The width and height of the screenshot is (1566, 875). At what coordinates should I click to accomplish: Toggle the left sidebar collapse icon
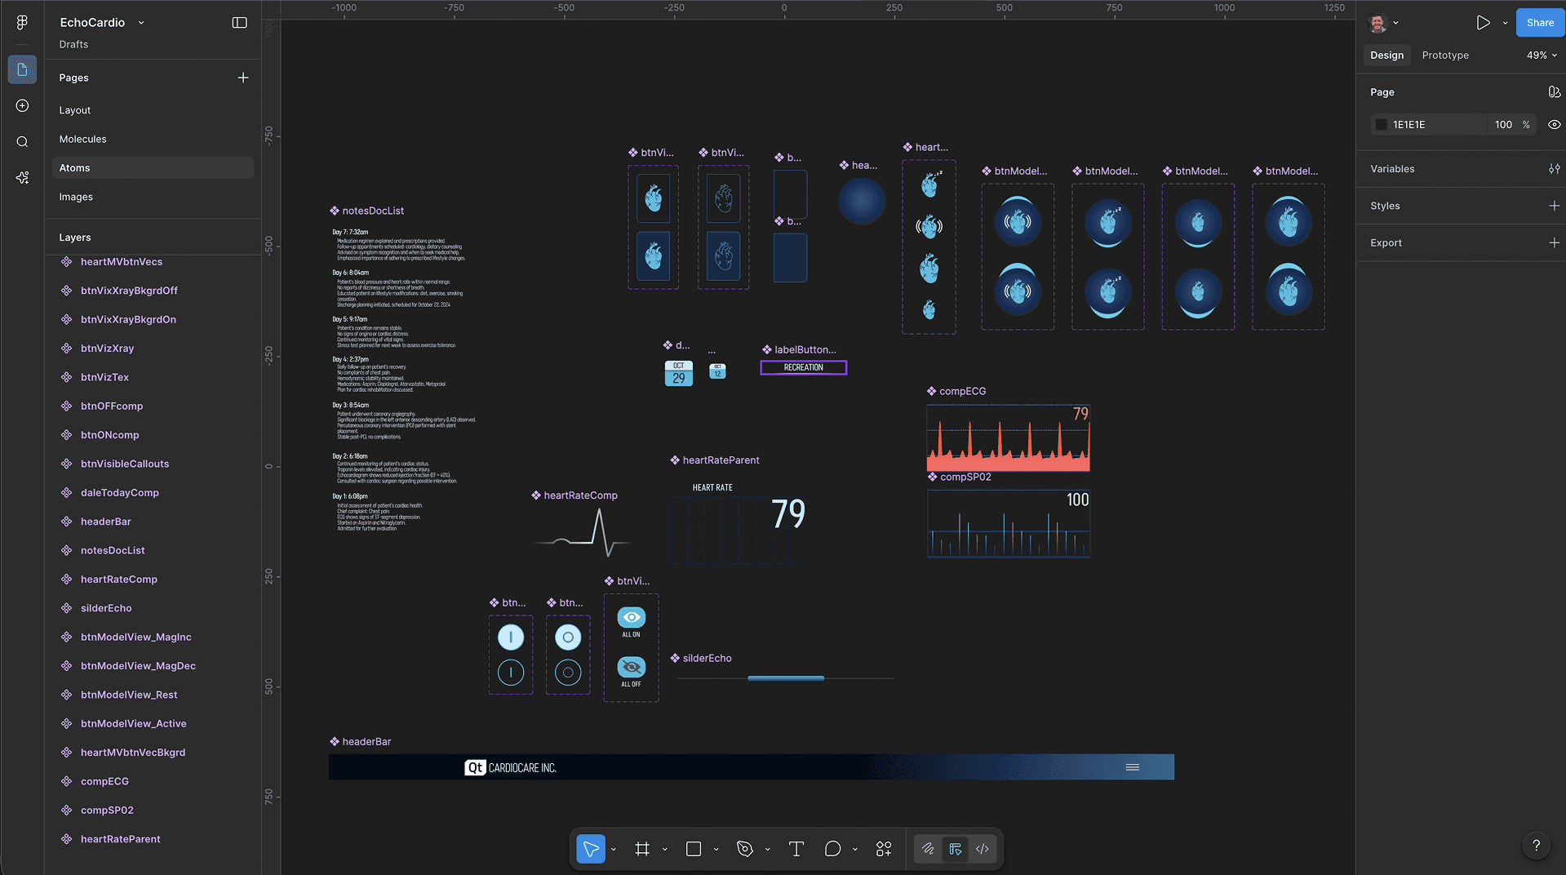[x=239, y=23]
